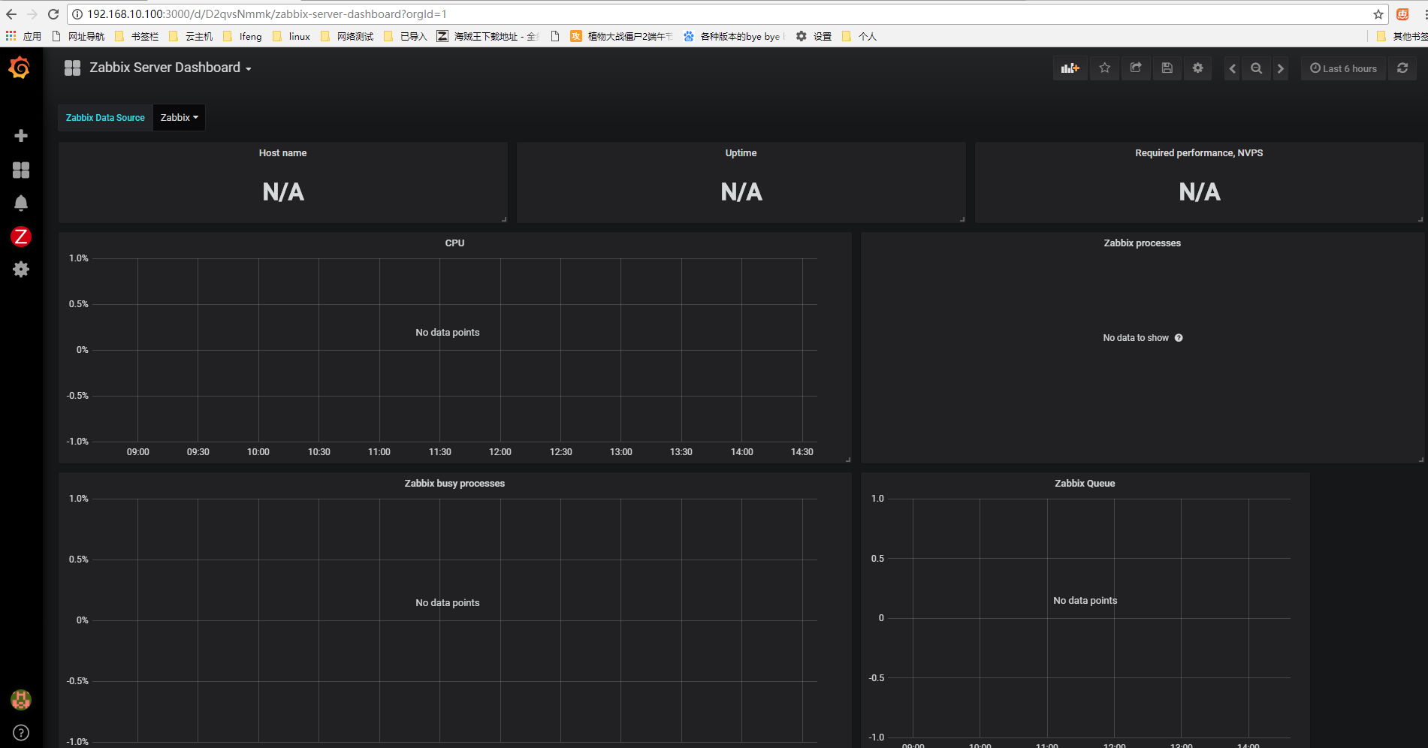This screenshot has height=748, width=1428.
Task: Open the 植物大战僵尸2 bookmark
Action: pyautogui.click(x=621, y=36)
